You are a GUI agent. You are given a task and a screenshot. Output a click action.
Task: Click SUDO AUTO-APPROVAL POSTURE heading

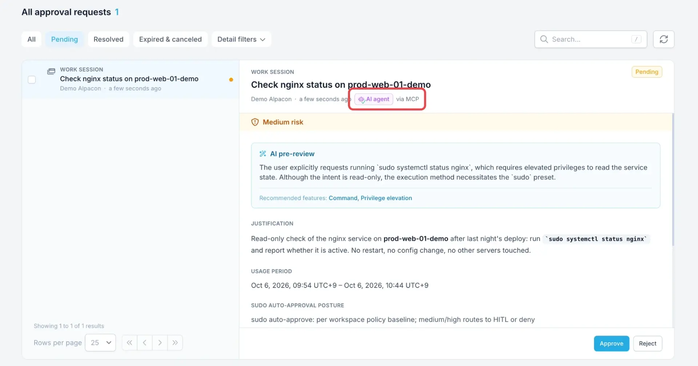[297, 305]
